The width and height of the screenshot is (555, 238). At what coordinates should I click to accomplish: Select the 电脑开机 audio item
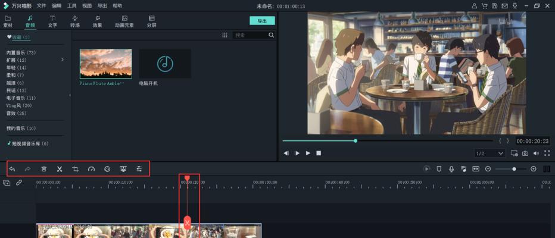pos(165,64)
